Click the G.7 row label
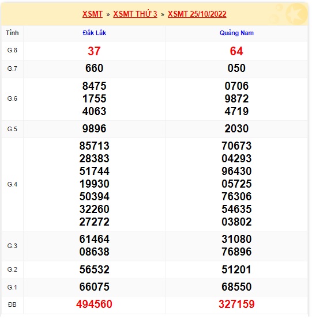Screen dimensions: 312x320 click(12, 68)
